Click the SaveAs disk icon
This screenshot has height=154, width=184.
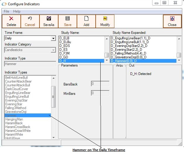(x=49, y=19)
